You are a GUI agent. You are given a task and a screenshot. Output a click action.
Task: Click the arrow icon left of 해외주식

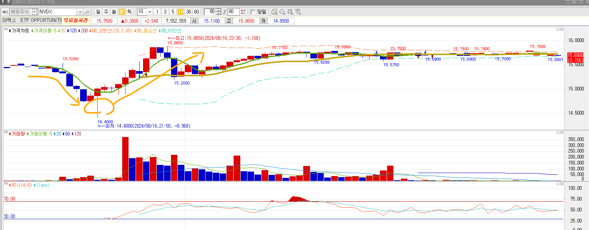[5, 12]
